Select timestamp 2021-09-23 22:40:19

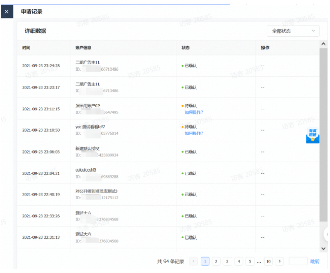41,195
